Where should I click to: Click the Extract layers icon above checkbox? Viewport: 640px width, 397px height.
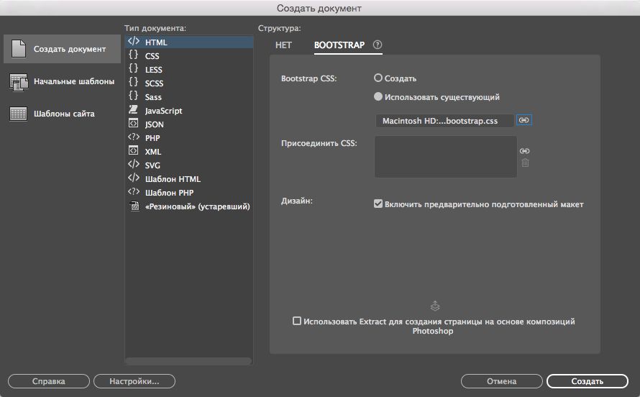pyautogui.click(x=435, y=306)
